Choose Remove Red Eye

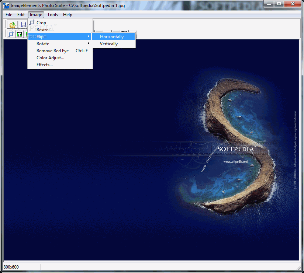click(60, 51)
